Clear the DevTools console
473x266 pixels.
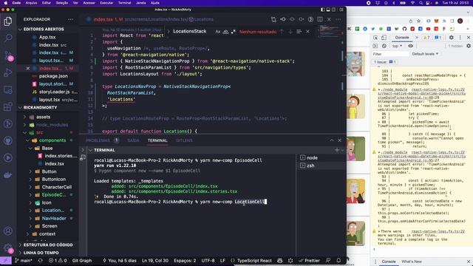click(x=384, y=46)
